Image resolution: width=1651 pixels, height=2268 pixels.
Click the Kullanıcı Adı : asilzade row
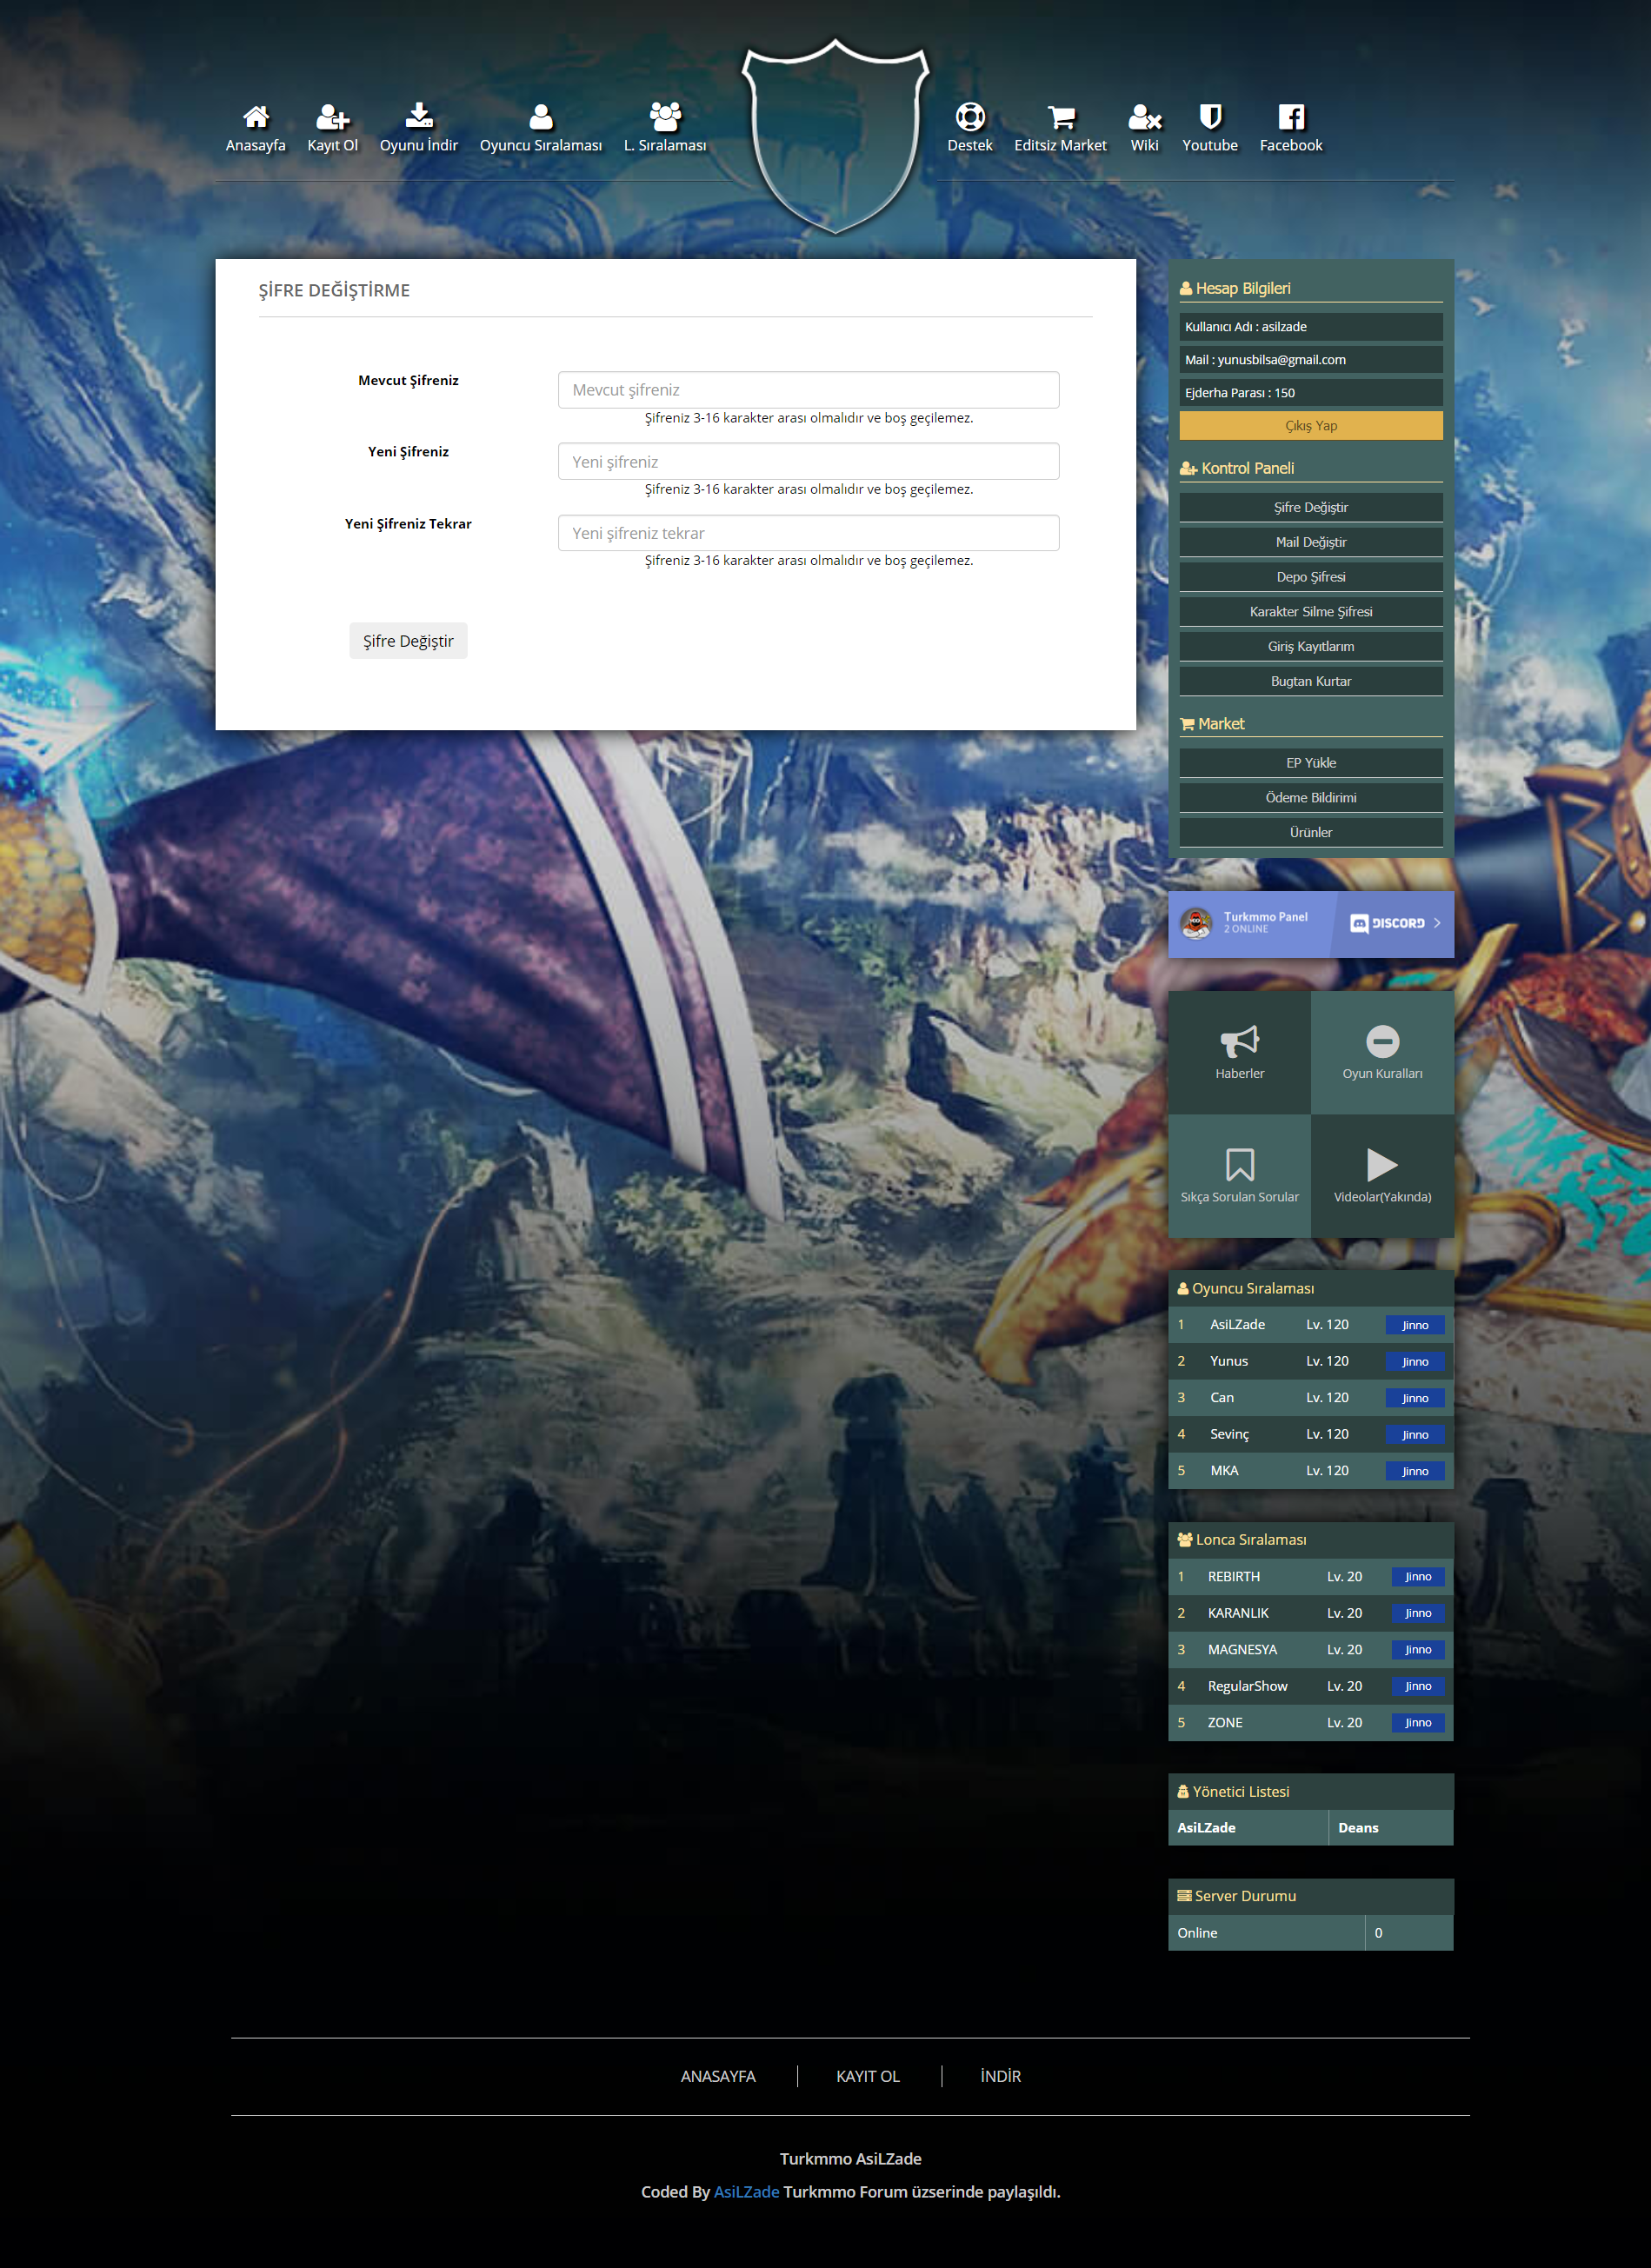point(1311,327)
